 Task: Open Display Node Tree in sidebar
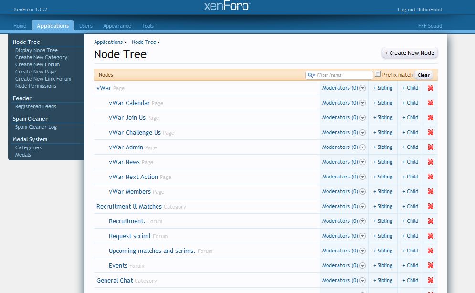(x=36, y=50)
